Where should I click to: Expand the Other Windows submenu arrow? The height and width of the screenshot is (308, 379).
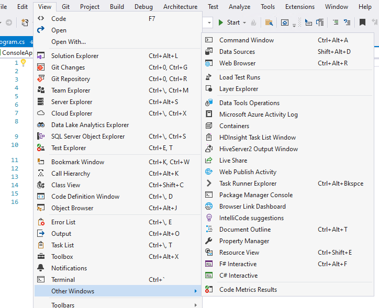[x=196, y=291]
